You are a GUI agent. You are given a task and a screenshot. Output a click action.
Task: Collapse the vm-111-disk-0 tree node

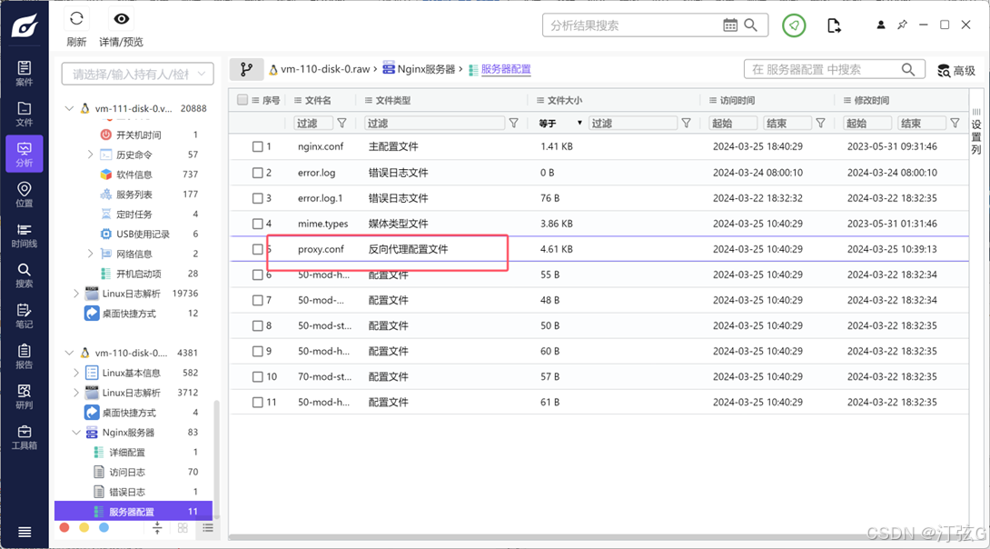tap(69, 109)
